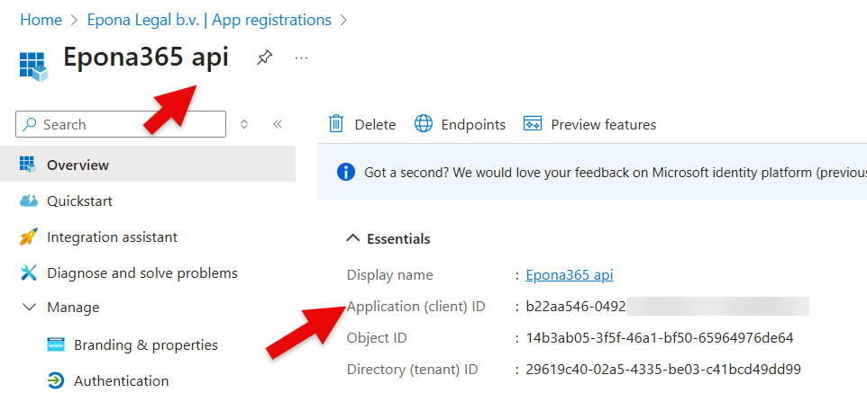
Task: Click the Integration assistant rocket icon
Action: point(29,237)
